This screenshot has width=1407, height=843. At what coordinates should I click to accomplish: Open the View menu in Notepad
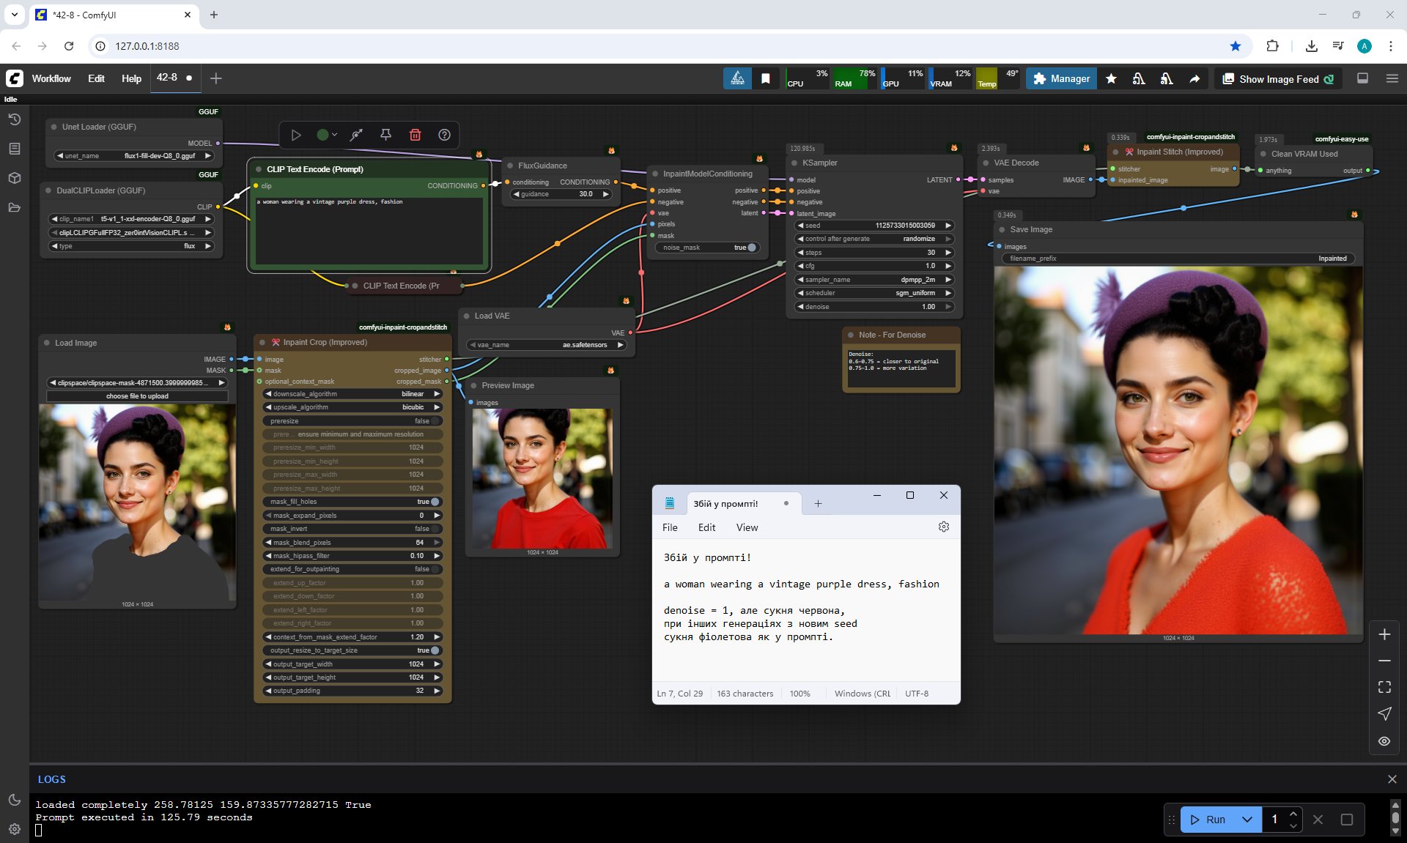click(x=747, y=527)
